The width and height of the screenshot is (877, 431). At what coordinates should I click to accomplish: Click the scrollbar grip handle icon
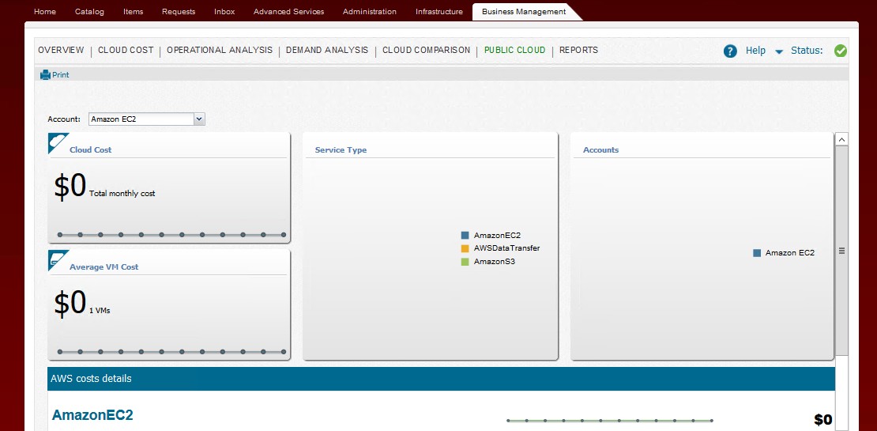click(841, 251)
